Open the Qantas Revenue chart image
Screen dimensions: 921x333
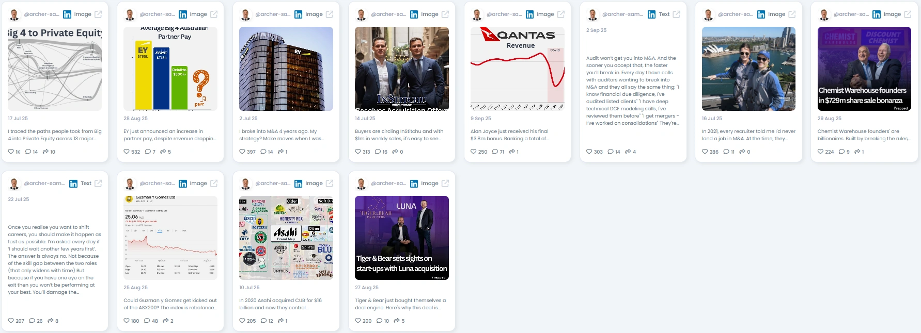tap(518, 69)
